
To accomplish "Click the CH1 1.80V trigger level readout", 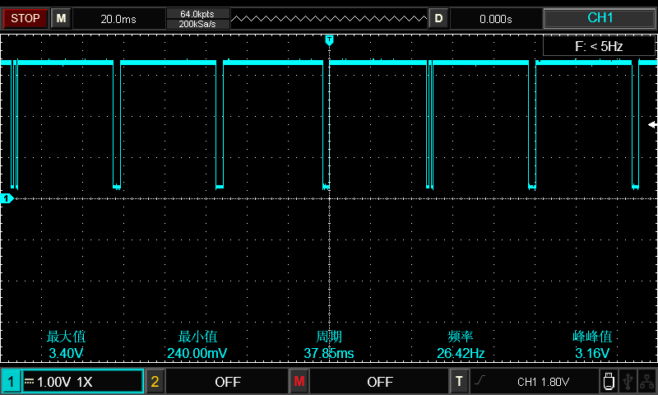I will (x=544, y=382).
